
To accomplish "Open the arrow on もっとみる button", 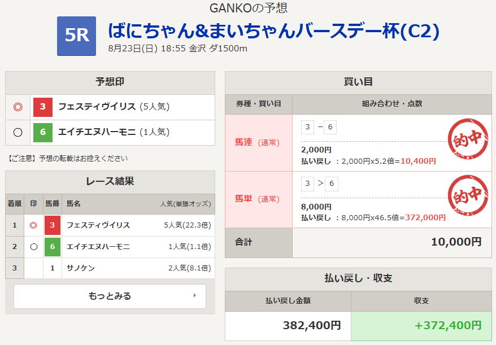I will click(x=194, y=295).
